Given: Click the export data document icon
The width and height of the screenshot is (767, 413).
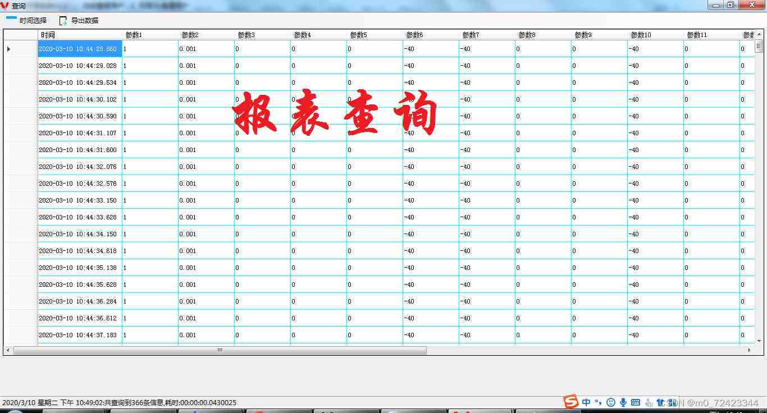Looking at the screenshot, I should coord(63,21).
